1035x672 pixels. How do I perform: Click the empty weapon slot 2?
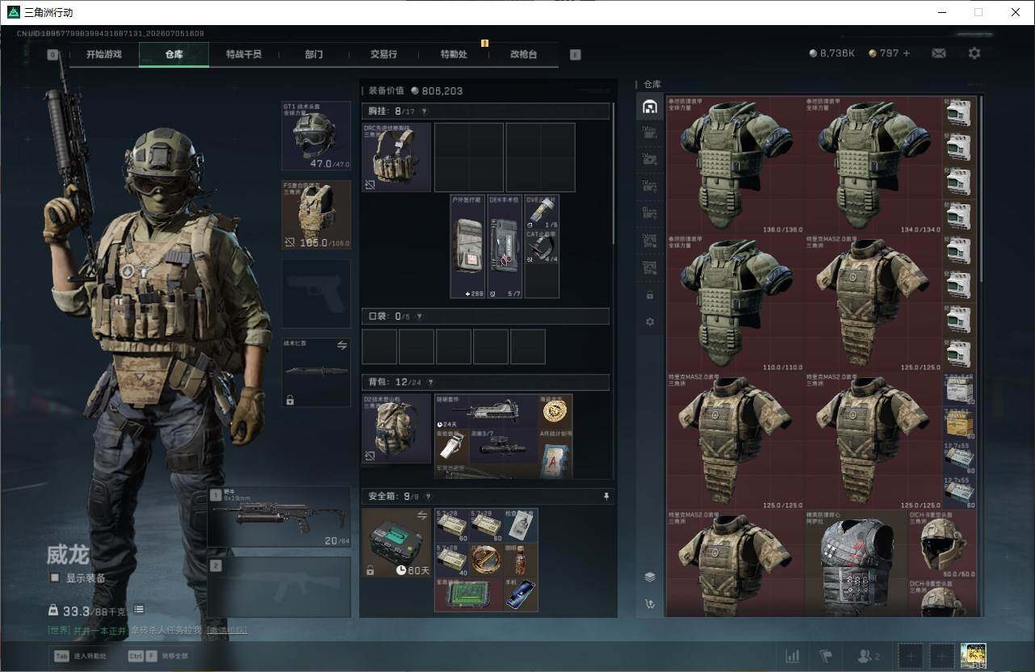pyautogui.click(x=279, y=587)
